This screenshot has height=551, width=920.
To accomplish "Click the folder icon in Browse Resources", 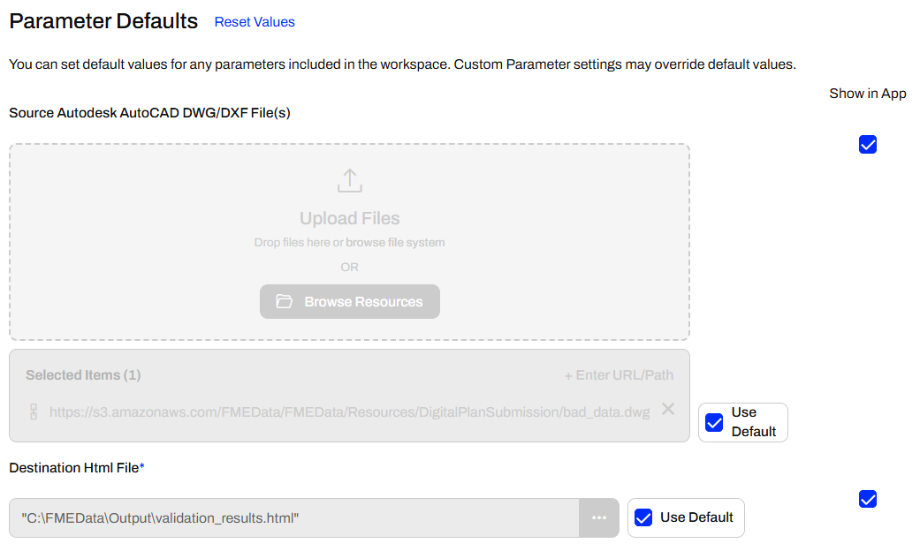I will pos(284,302).
